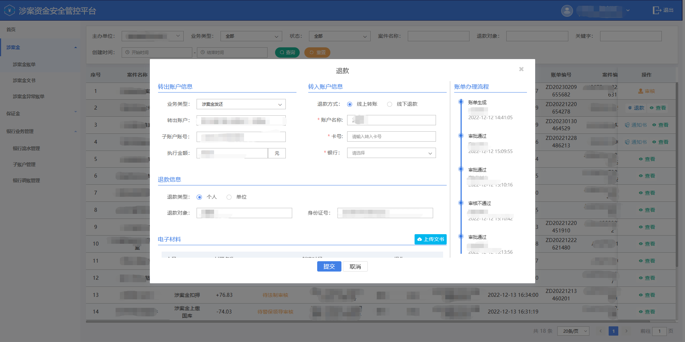Open the 业务类型 dropdown showing 涉案金发还
This screenshot has width=685, height=342.
pos(241,104)
